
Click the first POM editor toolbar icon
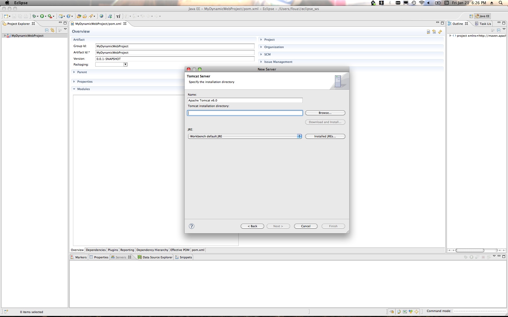428,32
